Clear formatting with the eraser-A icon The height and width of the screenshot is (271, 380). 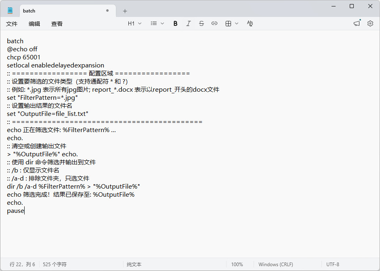point(250,23)
